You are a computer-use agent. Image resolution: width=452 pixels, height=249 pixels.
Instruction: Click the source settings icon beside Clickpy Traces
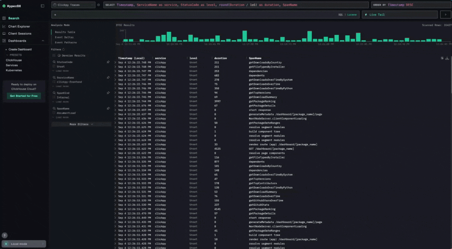98,5
